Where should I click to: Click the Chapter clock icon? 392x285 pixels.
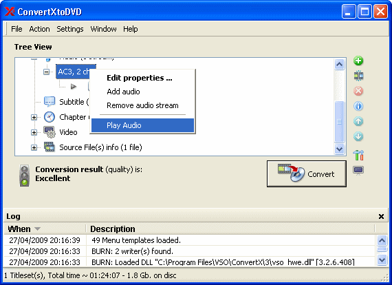click(x=50, y=117)
